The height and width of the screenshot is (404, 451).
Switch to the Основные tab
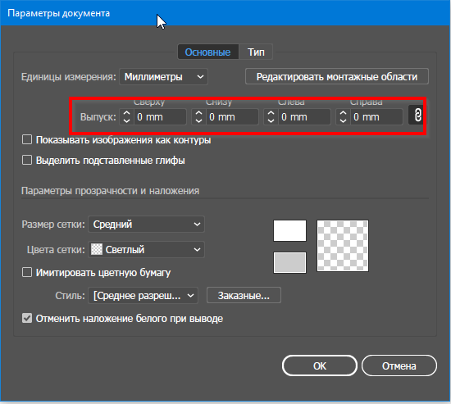[208, 52]
